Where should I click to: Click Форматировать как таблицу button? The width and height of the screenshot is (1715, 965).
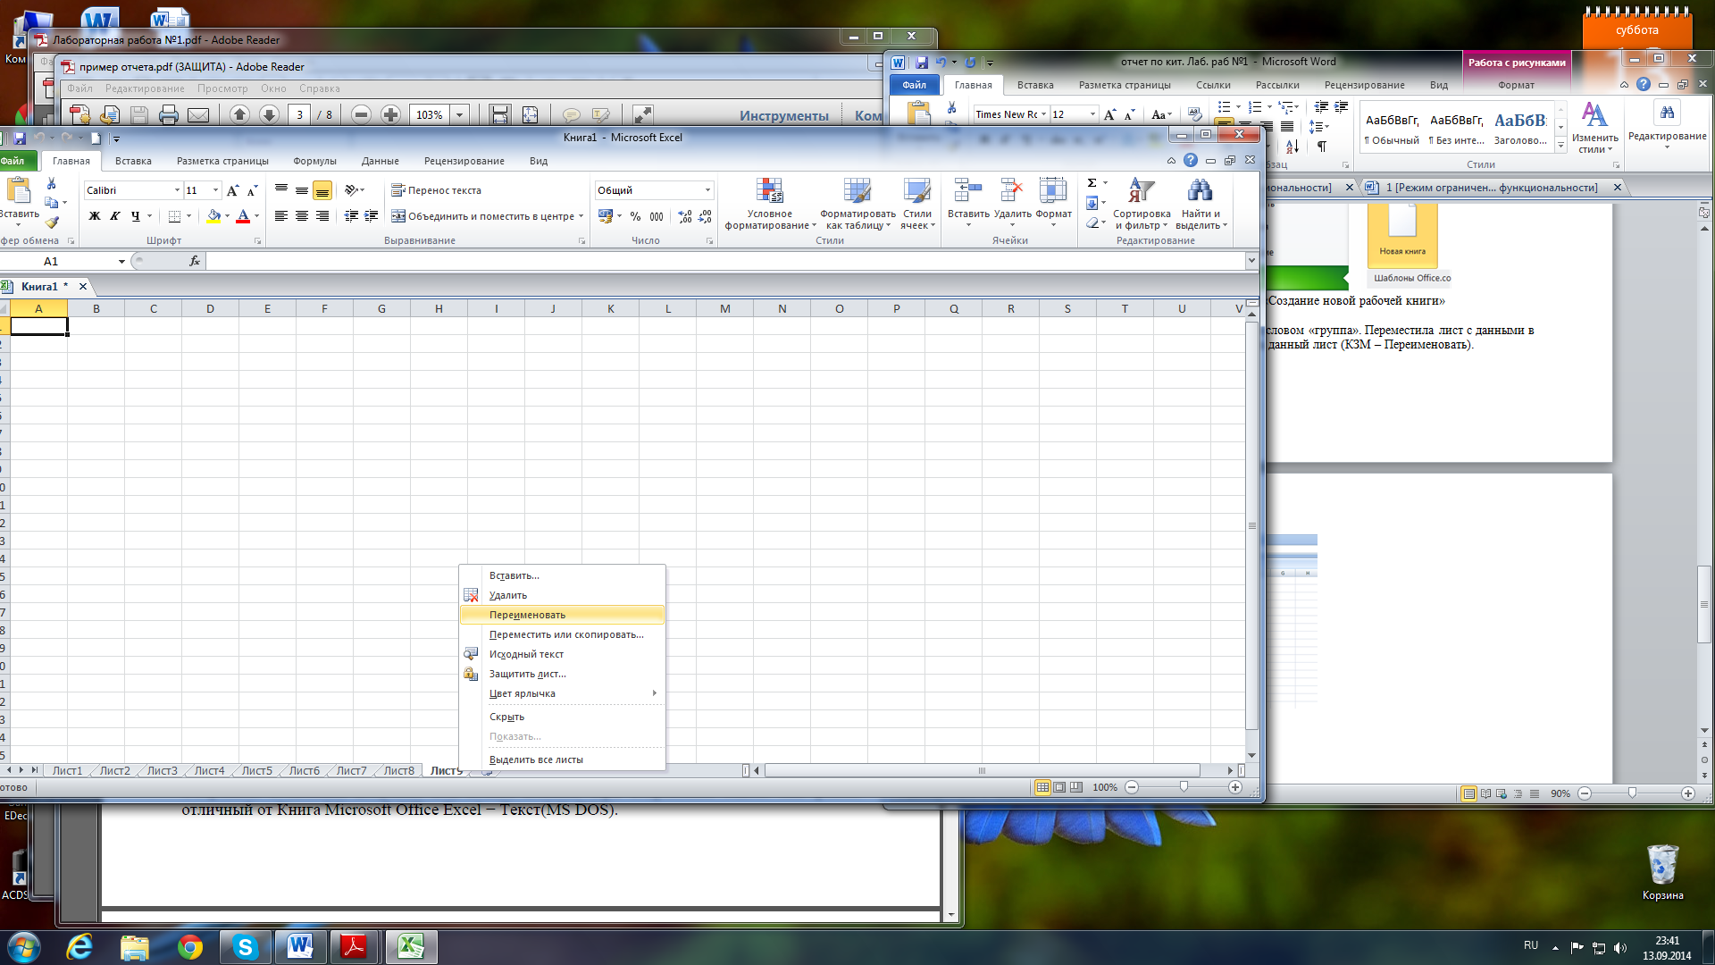(857, 203)
